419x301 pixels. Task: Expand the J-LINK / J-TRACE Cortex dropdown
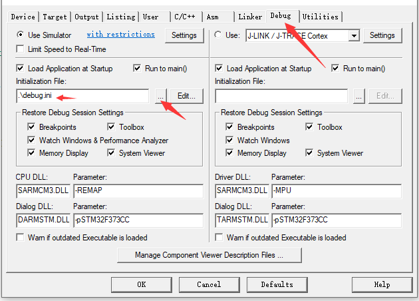point(354,35)
